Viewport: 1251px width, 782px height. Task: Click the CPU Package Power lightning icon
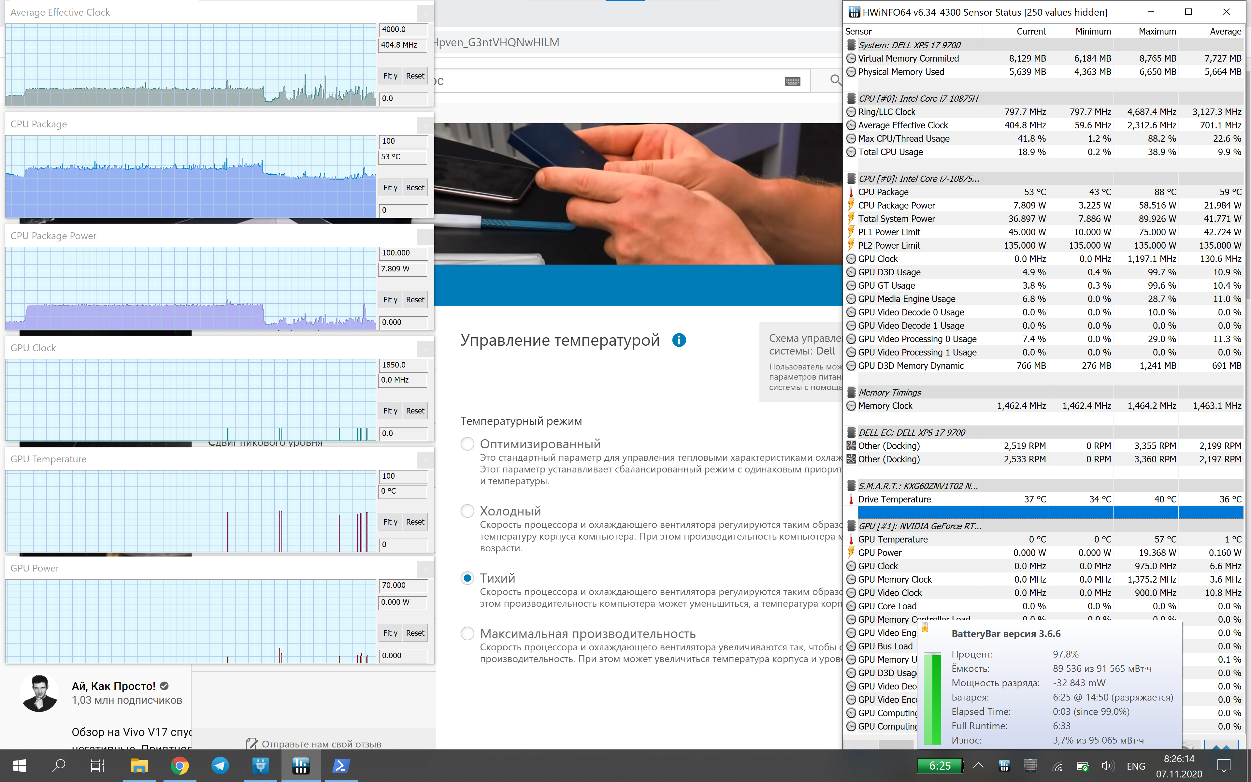(851, 205)
